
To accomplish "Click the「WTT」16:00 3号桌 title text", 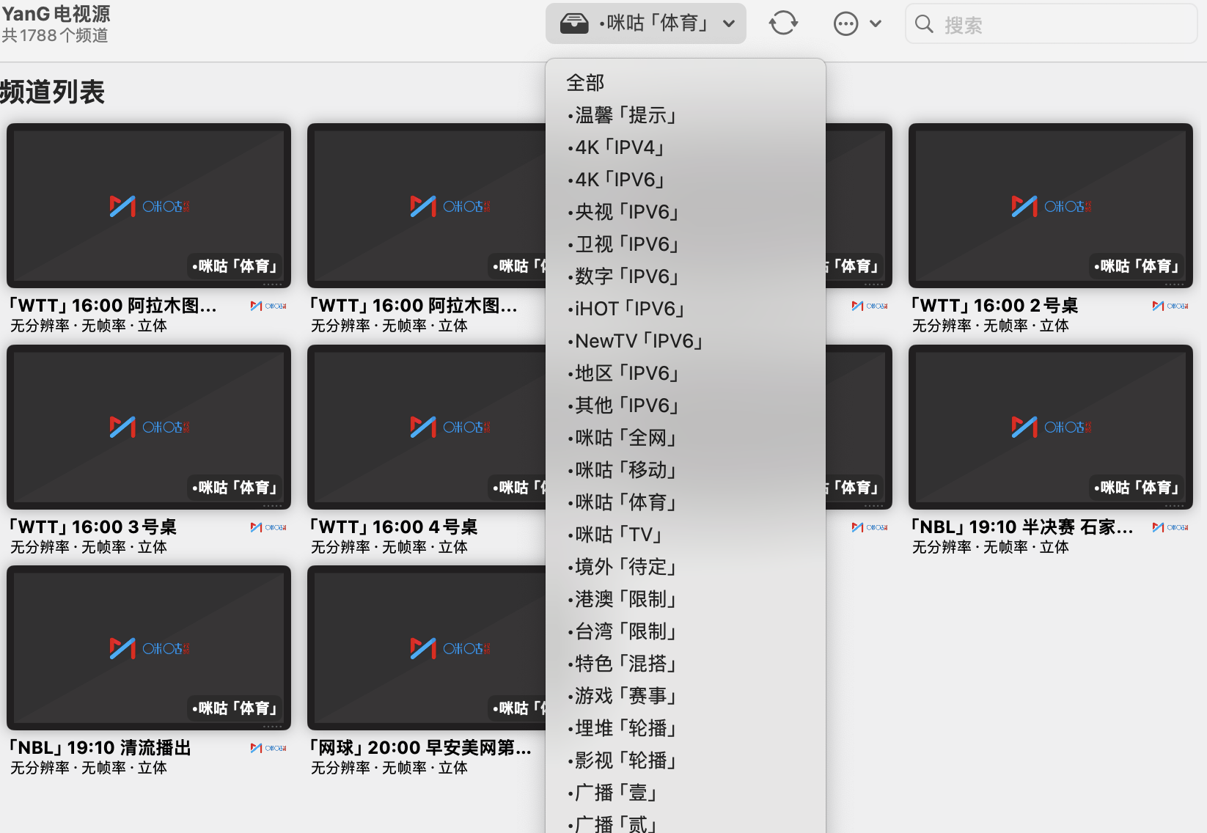I will tap(92, 526).
